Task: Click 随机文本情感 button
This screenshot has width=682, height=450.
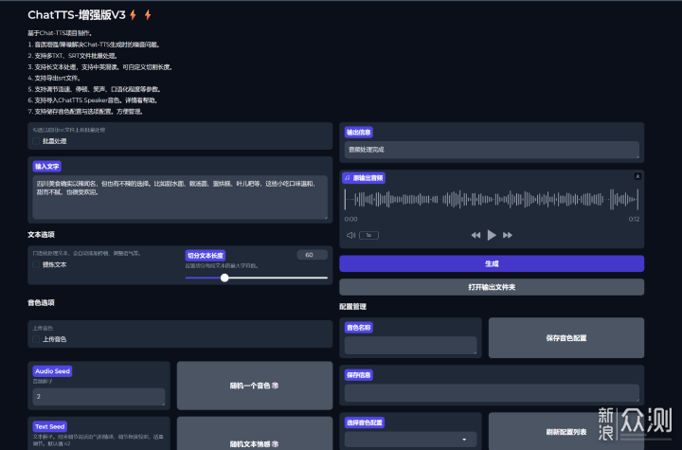Action: (255, 435)
